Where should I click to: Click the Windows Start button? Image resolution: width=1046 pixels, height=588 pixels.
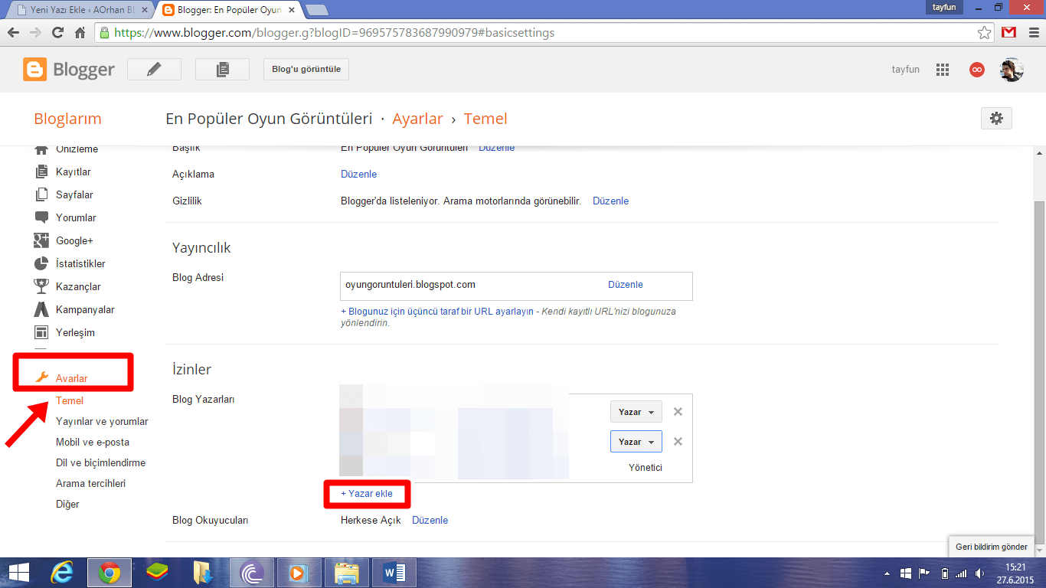18,573
